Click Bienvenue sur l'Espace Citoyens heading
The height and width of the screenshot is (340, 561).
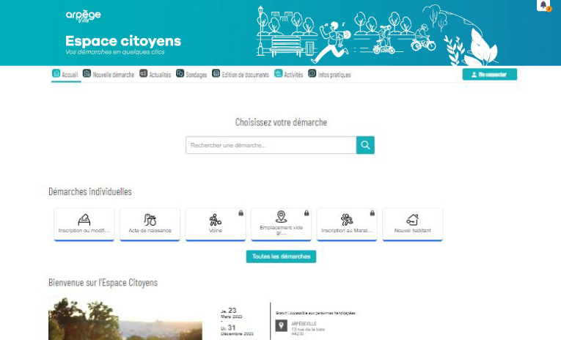[103, 282]
